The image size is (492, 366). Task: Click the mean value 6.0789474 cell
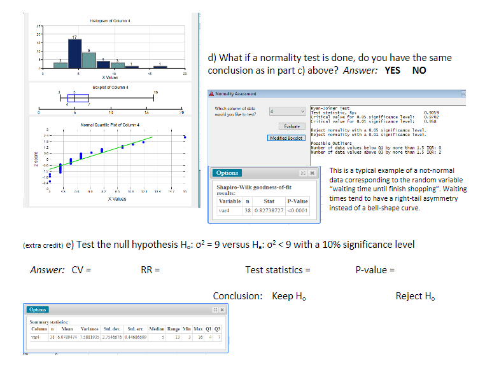point(67,337)
